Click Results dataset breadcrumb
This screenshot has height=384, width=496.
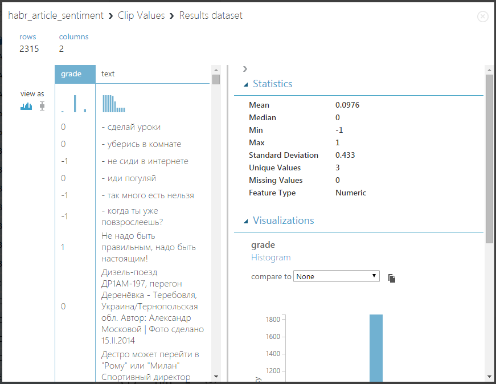[211, 15]
